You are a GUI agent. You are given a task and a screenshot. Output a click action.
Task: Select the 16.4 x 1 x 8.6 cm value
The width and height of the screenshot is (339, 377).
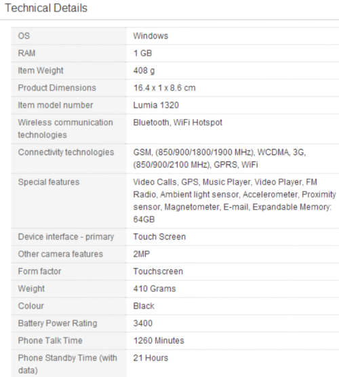pos(164,88)
